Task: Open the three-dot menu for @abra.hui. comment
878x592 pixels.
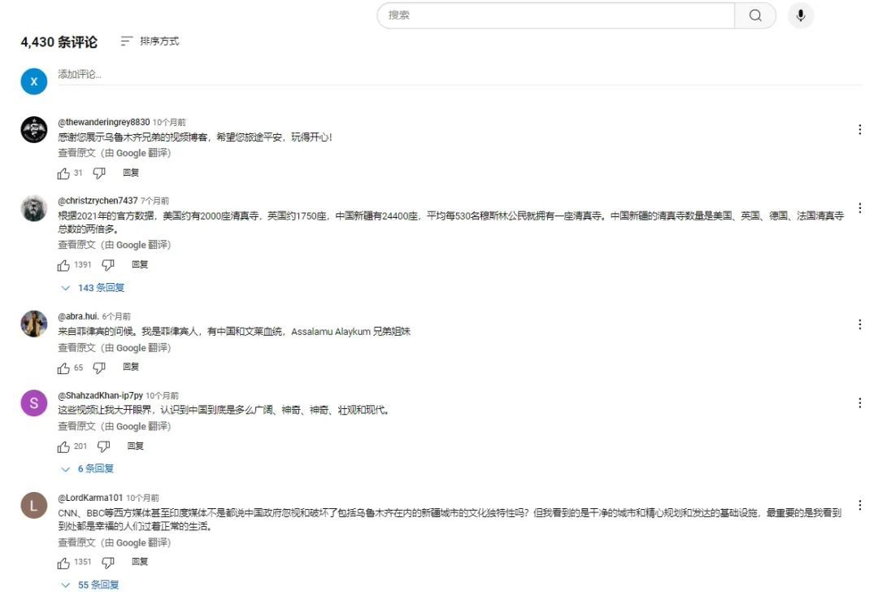Action: 860,324
